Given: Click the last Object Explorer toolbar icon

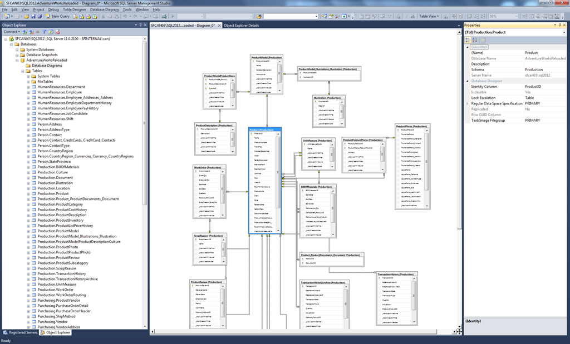Looking at the screenshot, I should click(57, 32).
